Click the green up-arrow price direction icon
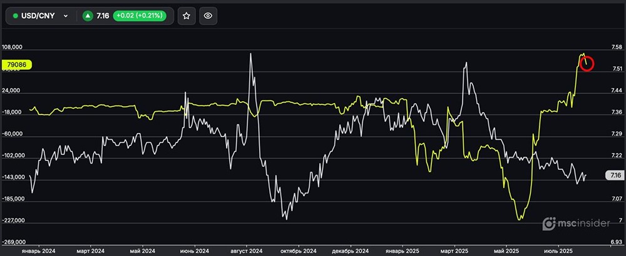Viewport: 626px width, 256px height. [88, 16]
